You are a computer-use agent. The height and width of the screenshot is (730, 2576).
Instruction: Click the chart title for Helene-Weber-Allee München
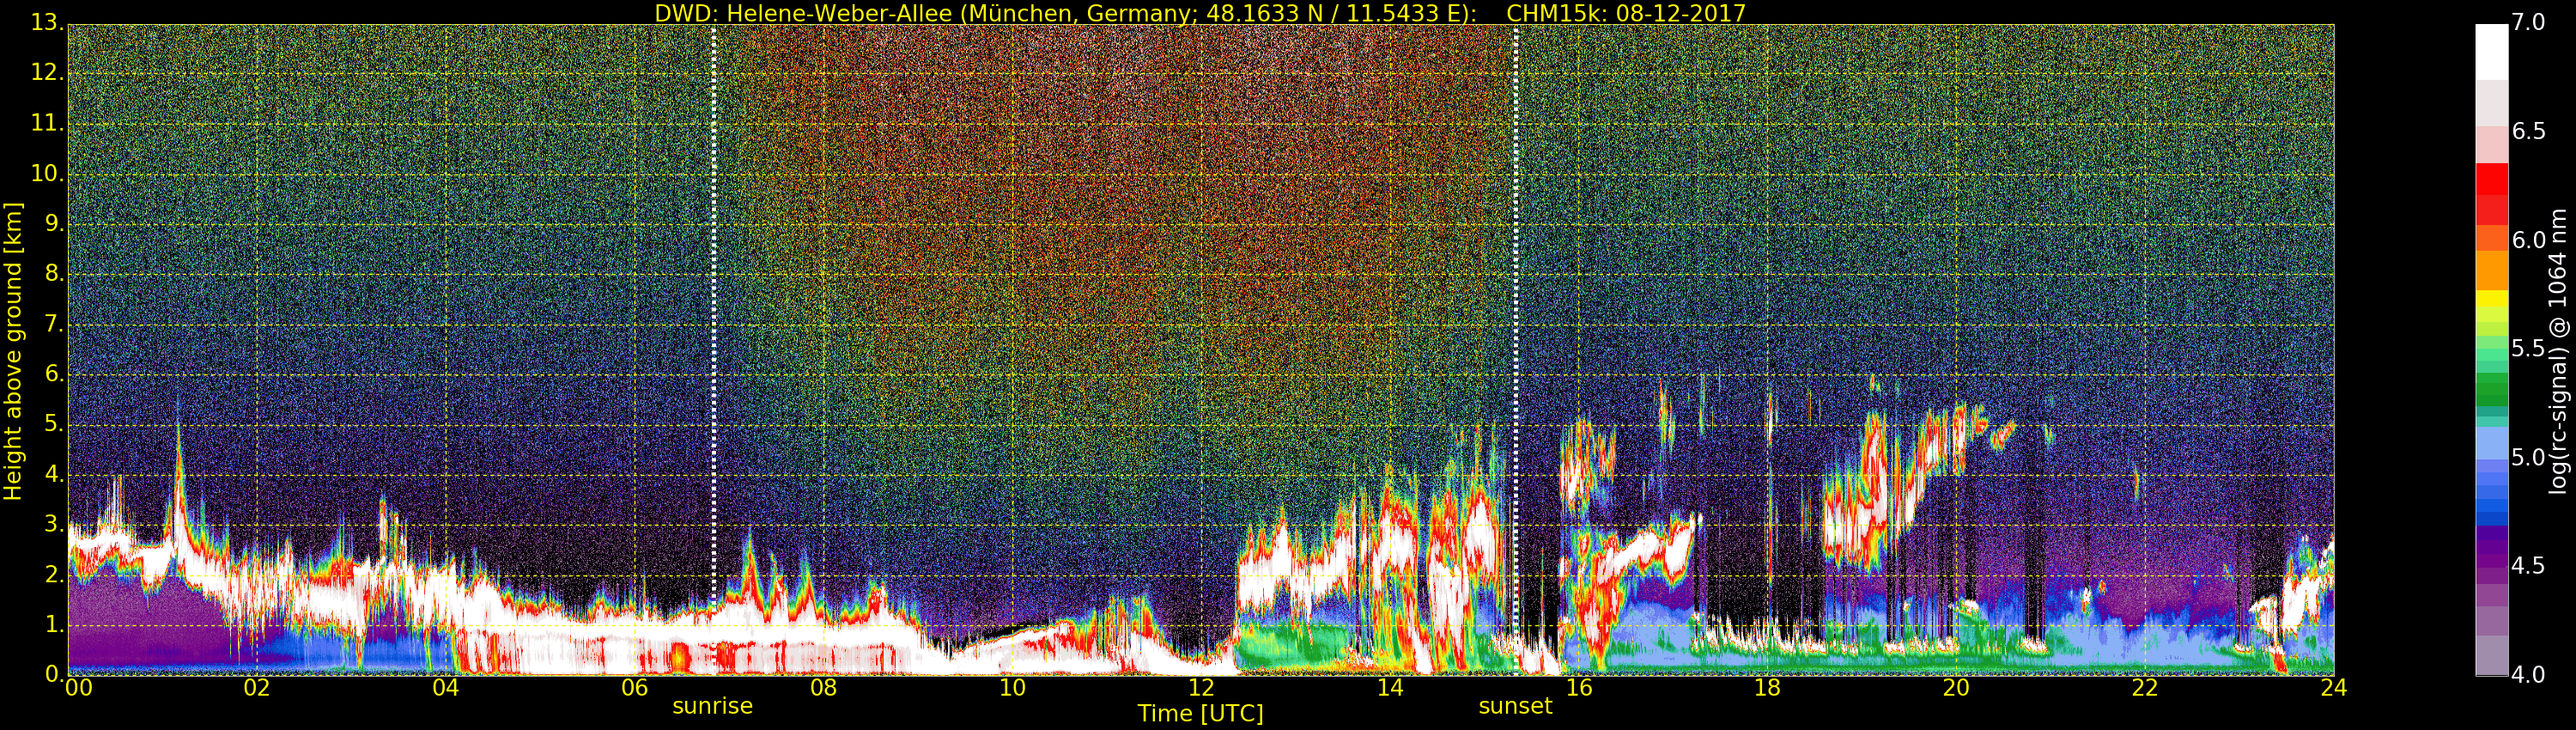(x=1200, y=13)
